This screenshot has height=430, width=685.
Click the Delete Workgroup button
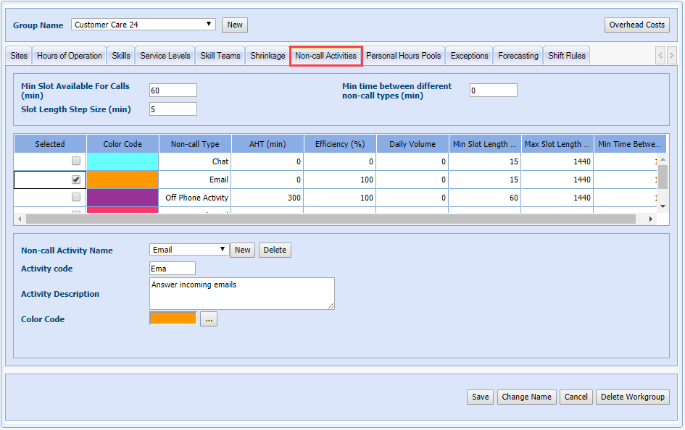click(632, 397)
